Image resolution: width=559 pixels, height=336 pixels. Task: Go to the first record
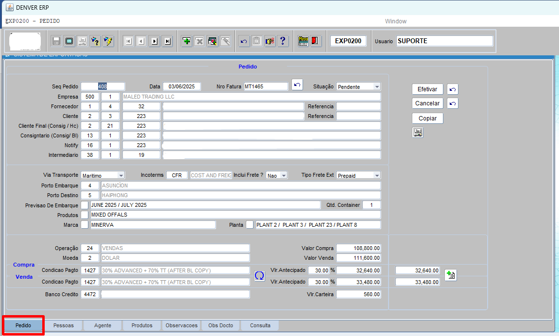tap(128, 41)
